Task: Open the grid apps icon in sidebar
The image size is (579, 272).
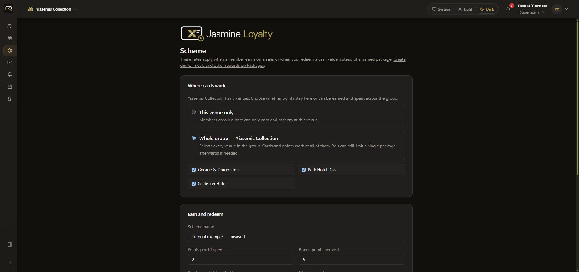Action: coord(10,245)
